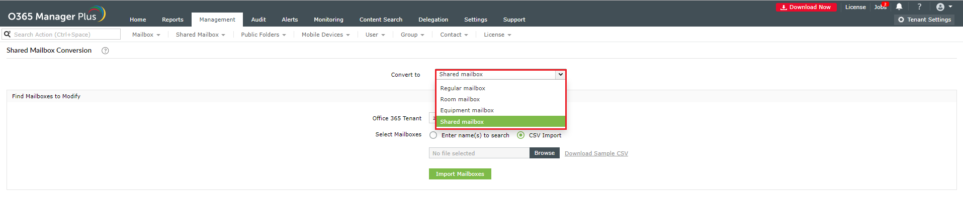The width and height of the screenshot is (963, 214).
Task: Select the 'Enter name(s) to search' radio button
Action: (433, 135)
